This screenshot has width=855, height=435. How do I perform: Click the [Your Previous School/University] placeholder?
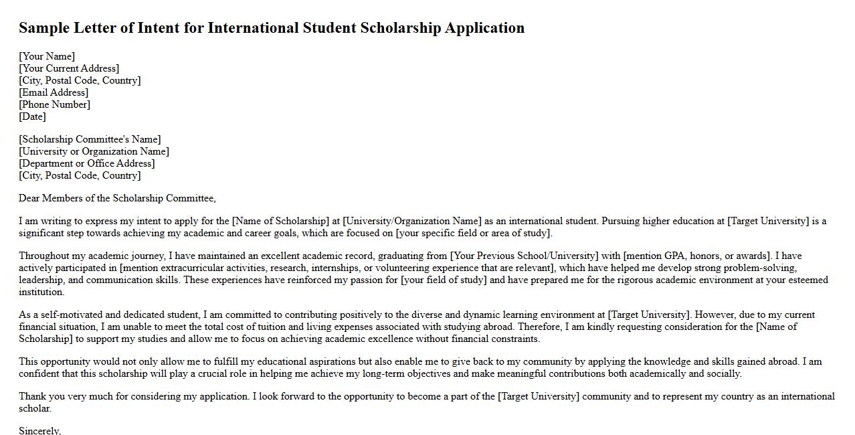pos(524,256)
